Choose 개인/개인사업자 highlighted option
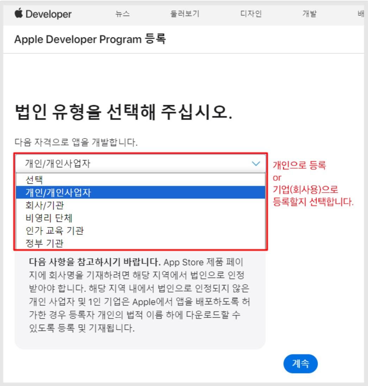Image resolution: width=368 pixels, height=386 pixels. pyautogui.click(x=141, y=192)
